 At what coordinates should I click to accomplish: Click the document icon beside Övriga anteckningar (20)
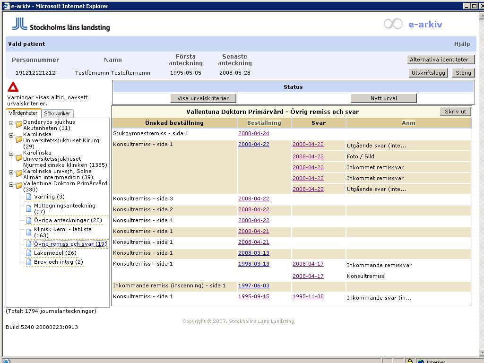pos(29,220)
